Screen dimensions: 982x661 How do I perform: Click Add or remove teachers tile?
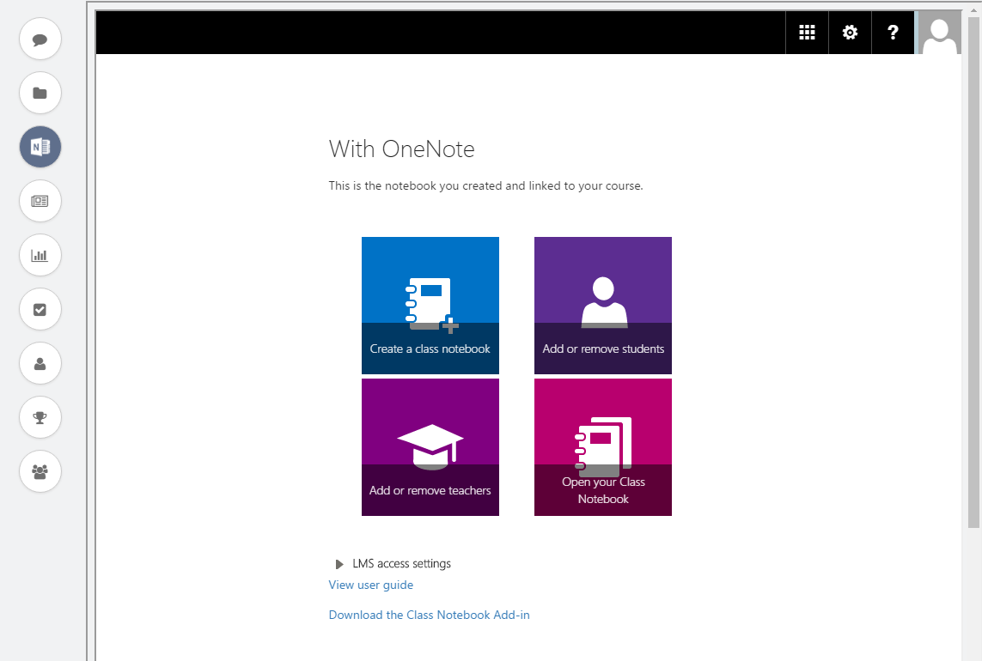pos(430,447)
